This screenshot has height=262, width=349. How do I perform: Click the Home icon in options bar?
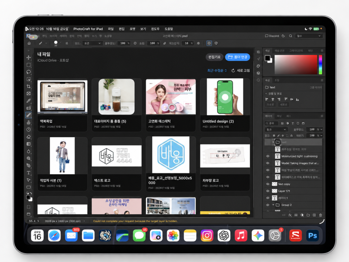[x=29, y=43]
